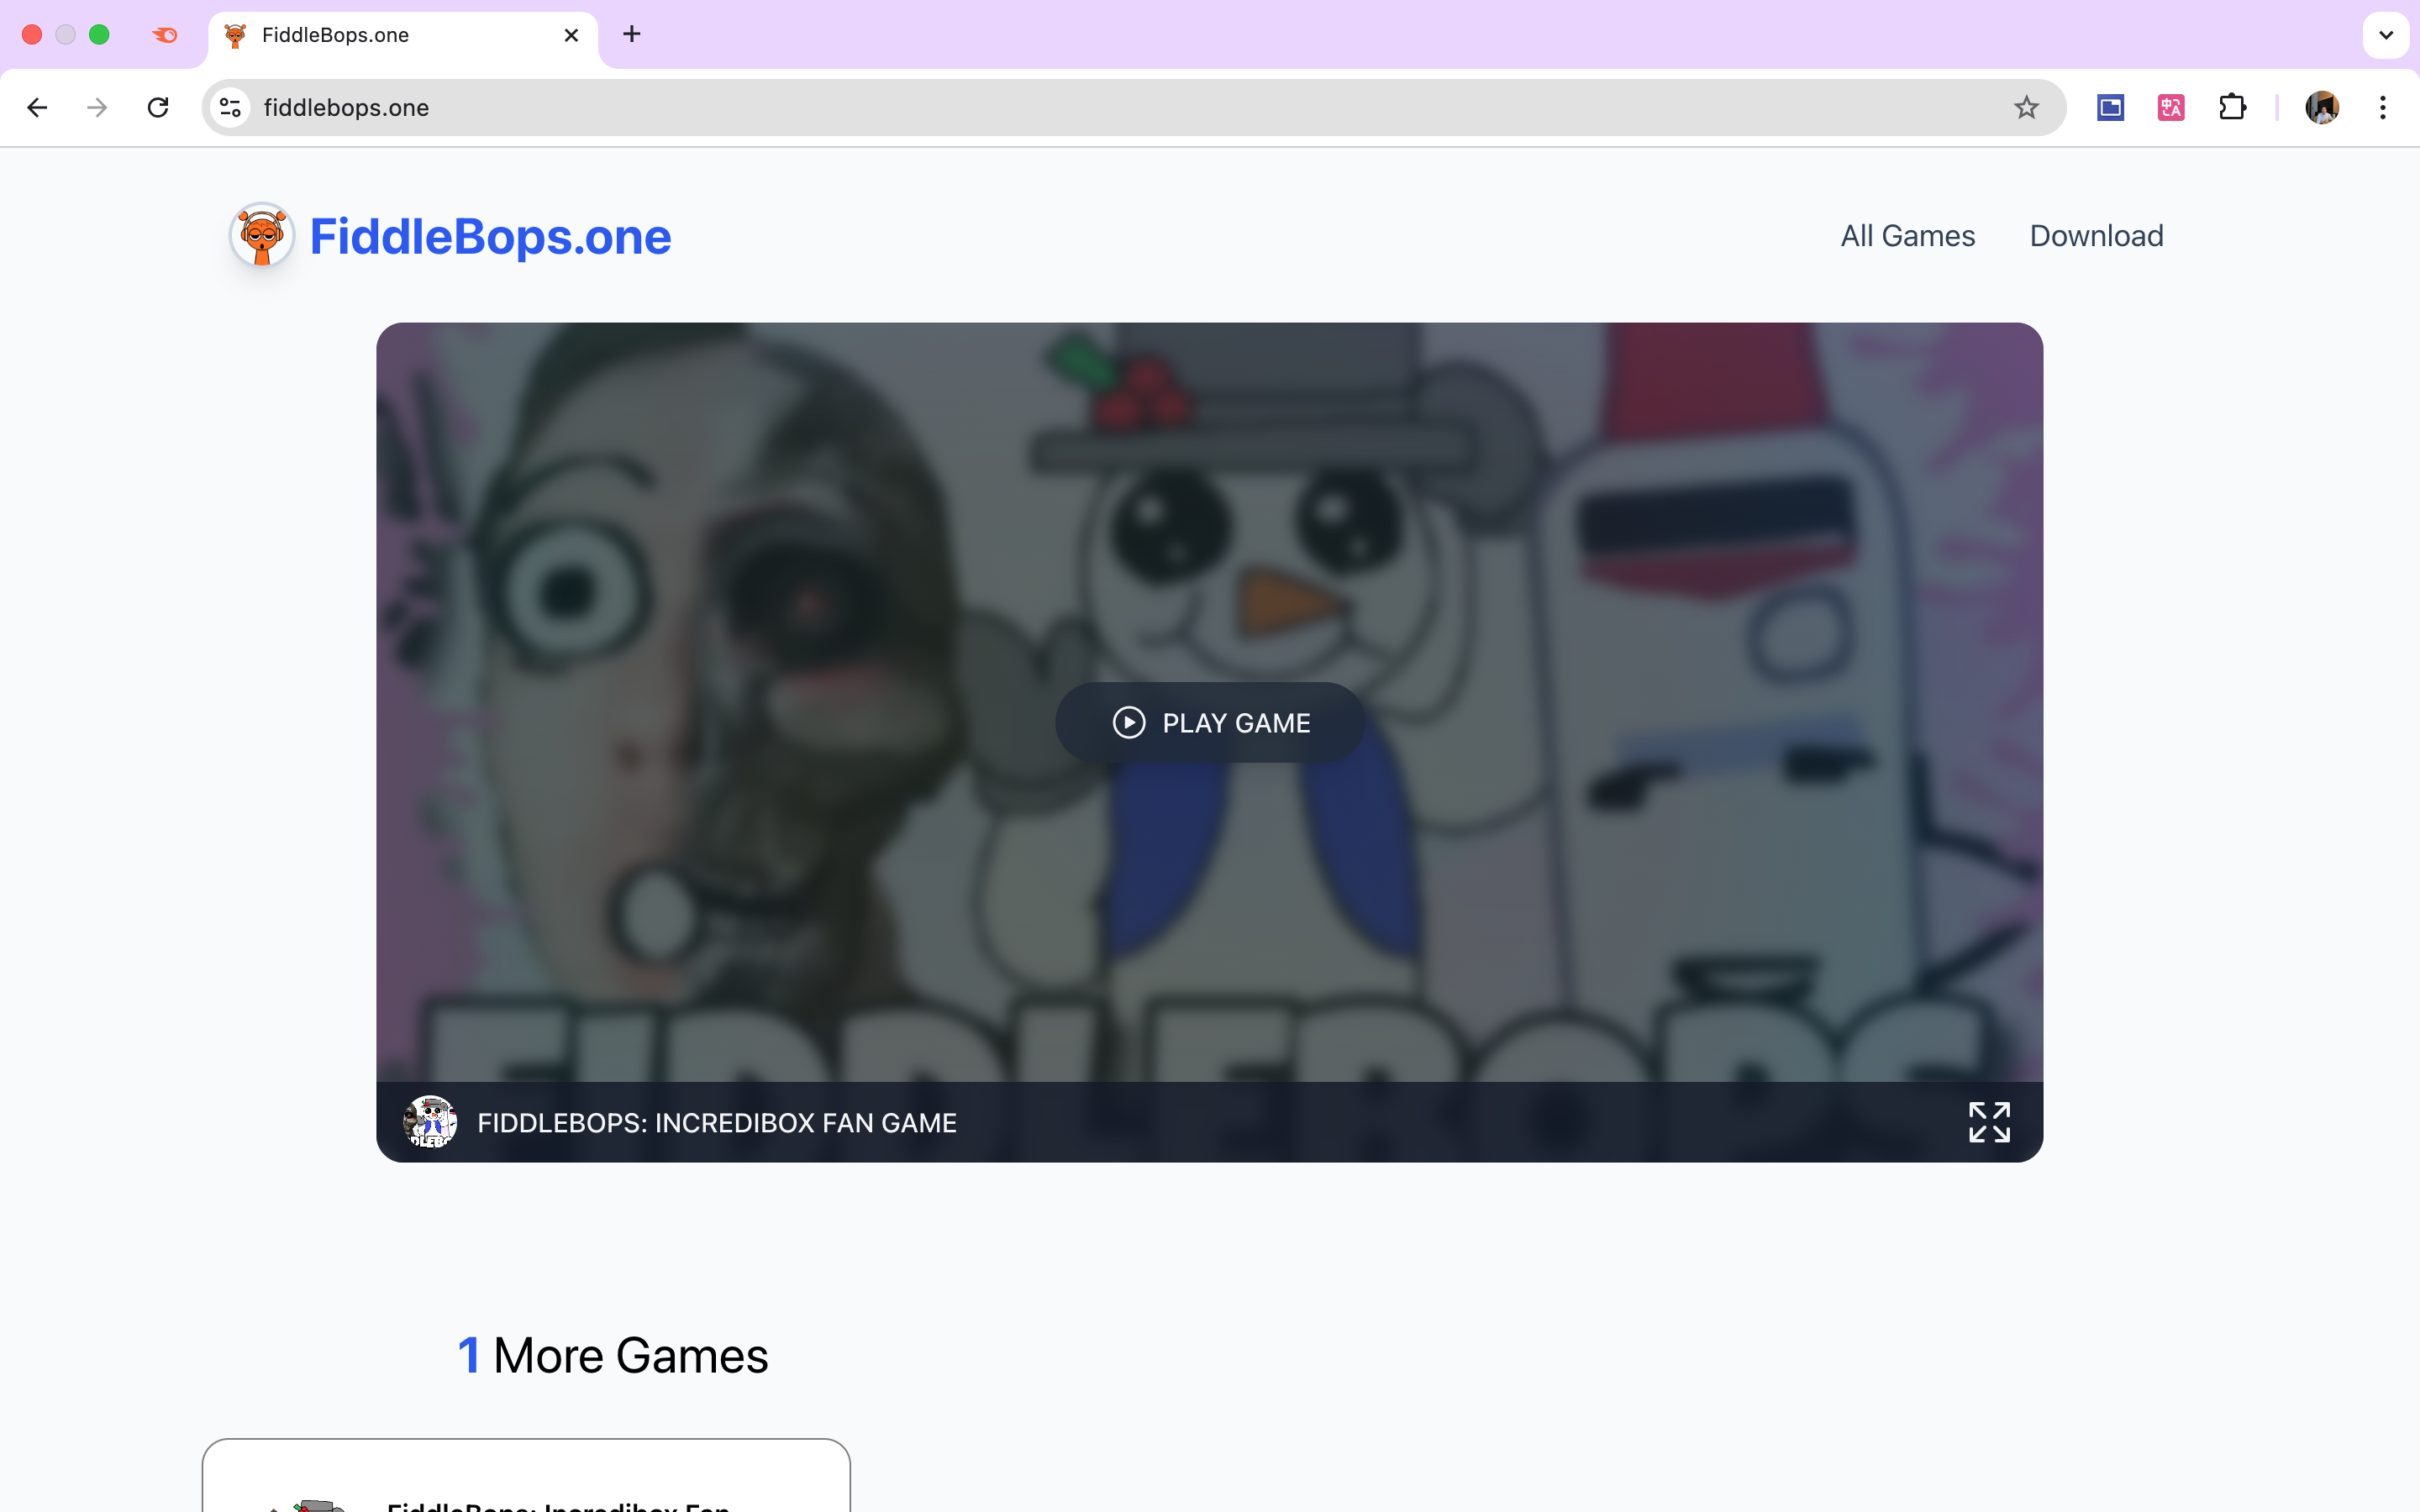Viewport: 2420px width, 1512px height.
Task: Click the fullscreen expand icon on game player
Action: [x=1988, y=1122]
